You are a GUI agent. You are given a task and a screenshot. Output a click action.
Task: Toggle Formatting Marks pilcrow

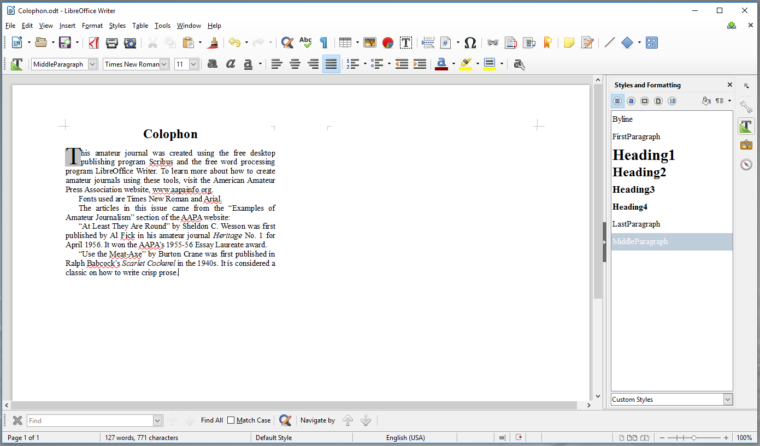pyautogui.click(x=323, y=43)
